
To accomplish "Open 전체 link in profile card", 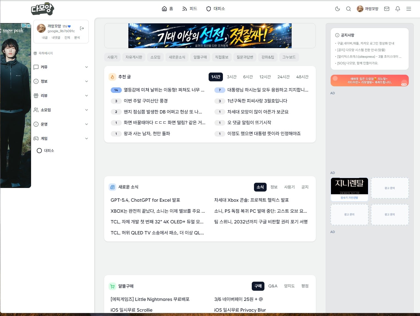I will coord(67,38).
